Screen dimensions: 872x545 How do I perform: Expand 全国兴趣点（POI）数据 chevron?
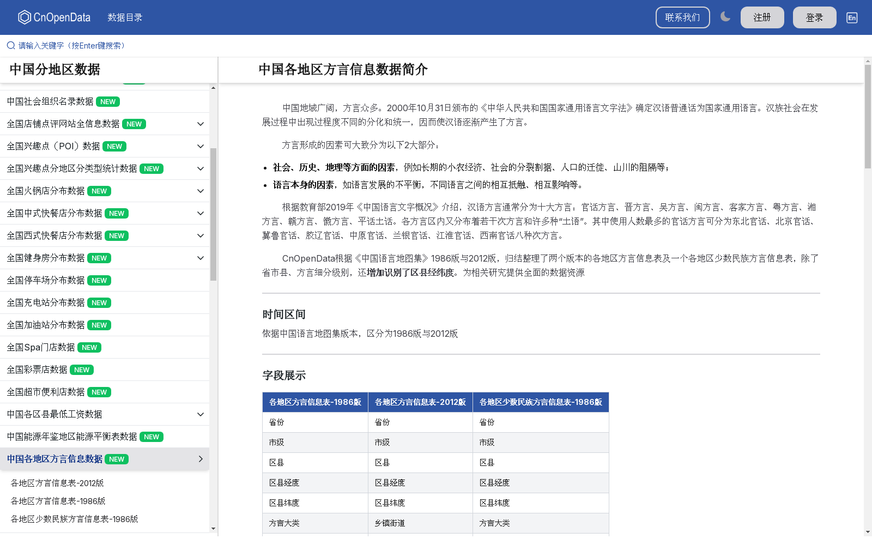[x=201, y=146]
